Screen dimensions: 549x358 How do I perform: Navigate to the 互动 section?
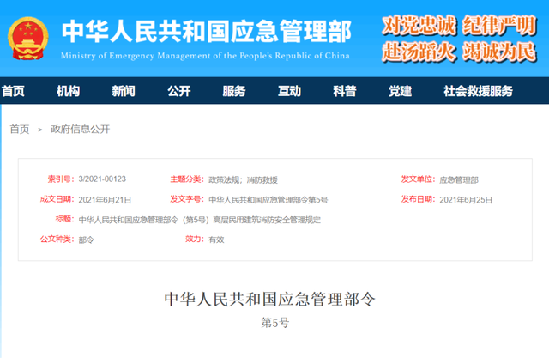[289, 91]
